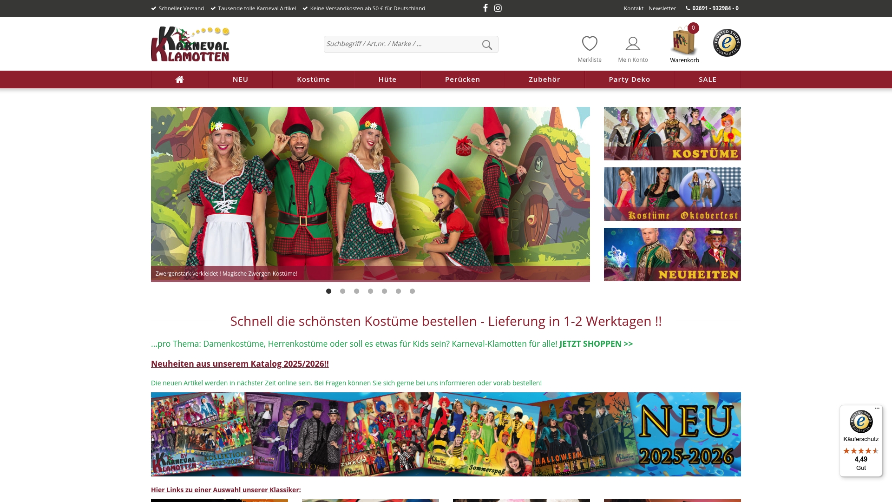Click the Karneval Klamotten logo
The width and height of the screenshot is (892, 502).
click(190, 44)
